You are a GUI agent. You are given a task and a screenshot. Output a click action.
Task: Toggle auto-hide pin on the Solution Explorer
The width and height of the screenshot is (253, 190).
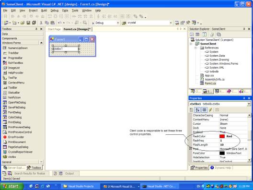click(x=244, y=29)
